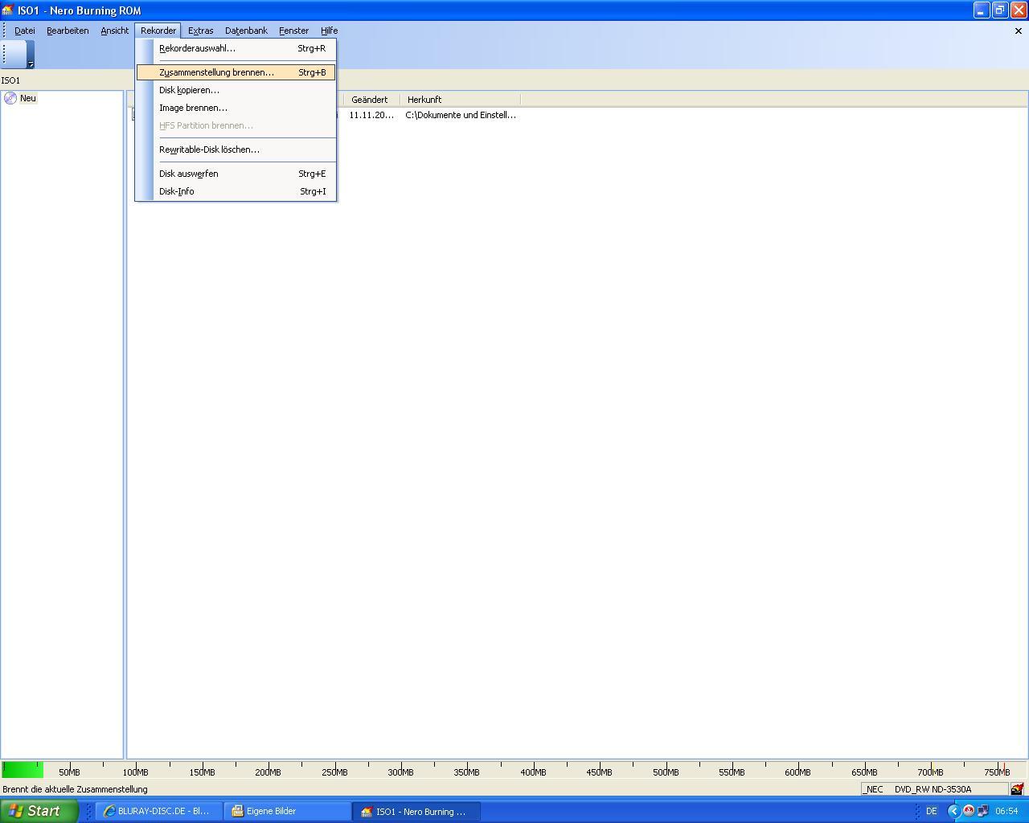Open the Extras menu

click(200, 31)
